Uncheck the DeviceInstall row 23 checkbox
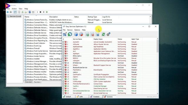The height and width of the screenshot is (105, 188). (63, 93)
